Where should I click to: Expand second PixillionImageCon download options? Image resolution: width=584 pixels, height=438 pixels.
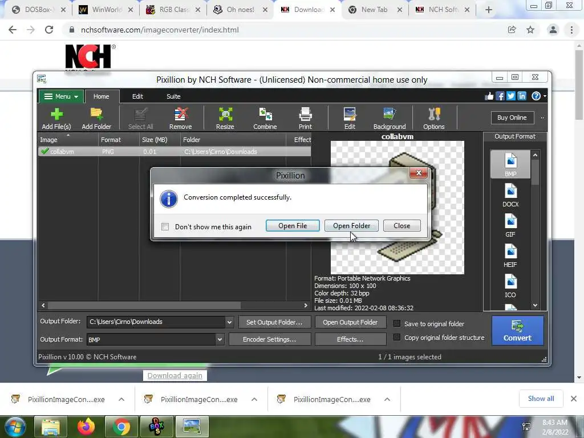pyautogui.click(x=254, y=399)
